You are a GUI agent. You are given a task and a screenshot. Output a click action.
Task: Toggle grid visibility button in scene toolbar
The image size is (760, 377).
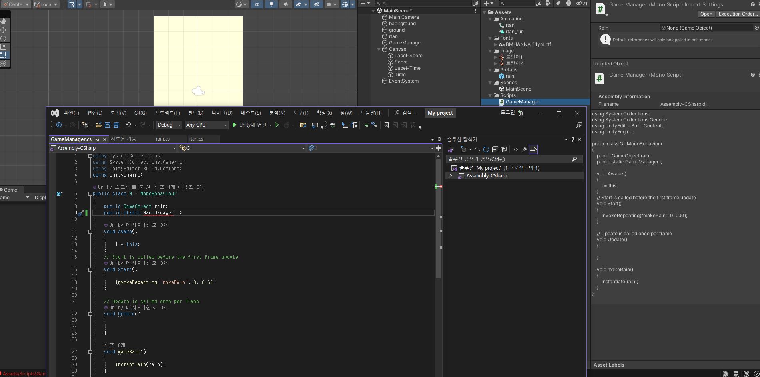coord(72,4)
